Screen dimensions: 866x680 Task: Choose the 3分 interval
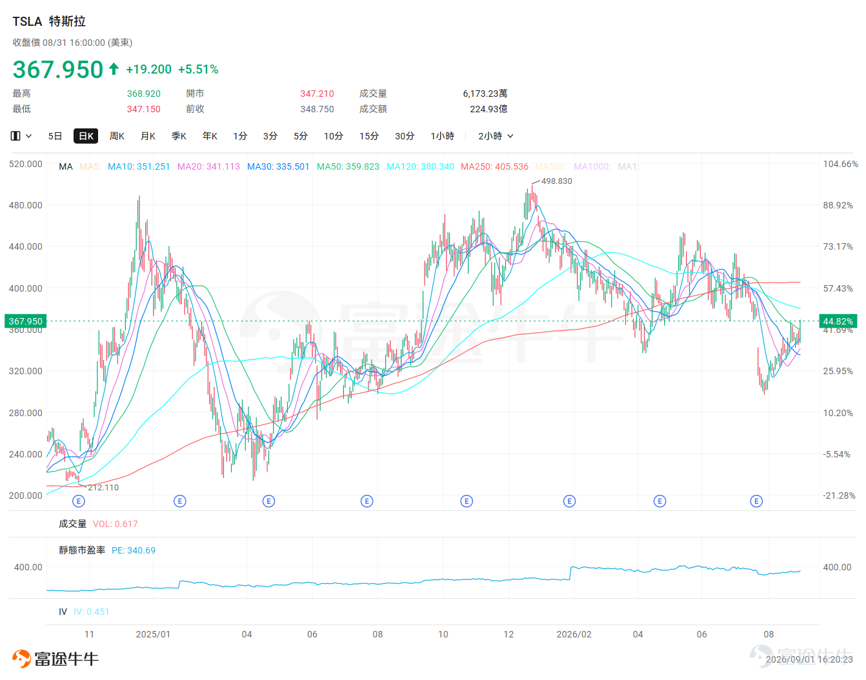point(270,136)
